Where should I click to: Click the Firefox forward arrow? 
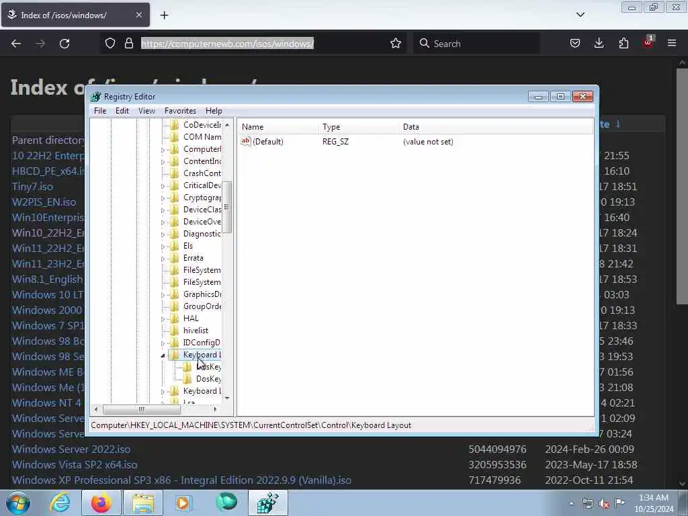point(40,44)
